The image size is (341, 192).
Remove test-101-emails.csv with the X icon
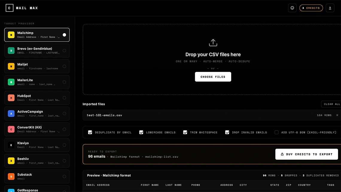tap(337, 115)
